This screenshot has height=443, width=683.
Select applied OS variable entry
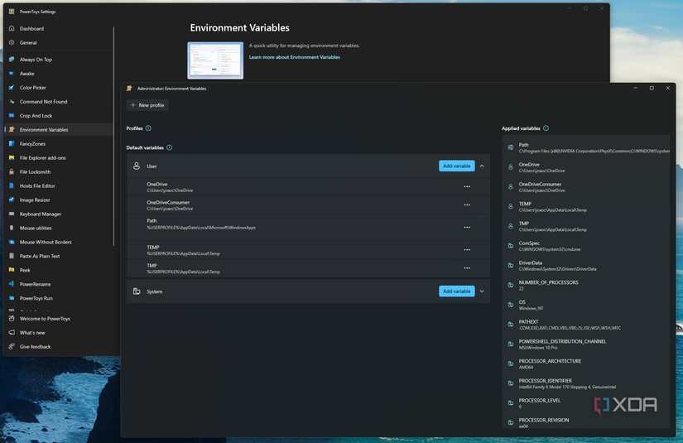click(x=586, y=305)
